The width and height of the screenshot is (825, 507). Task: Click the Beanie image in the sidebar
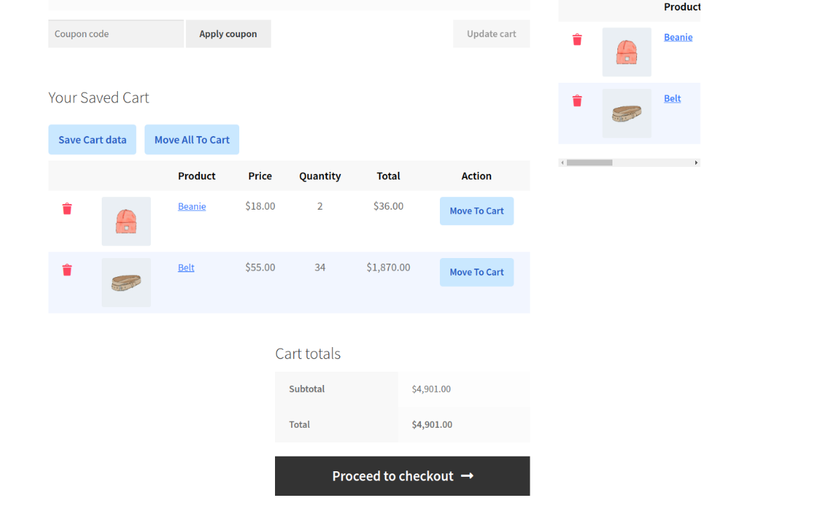click(626, 51)
